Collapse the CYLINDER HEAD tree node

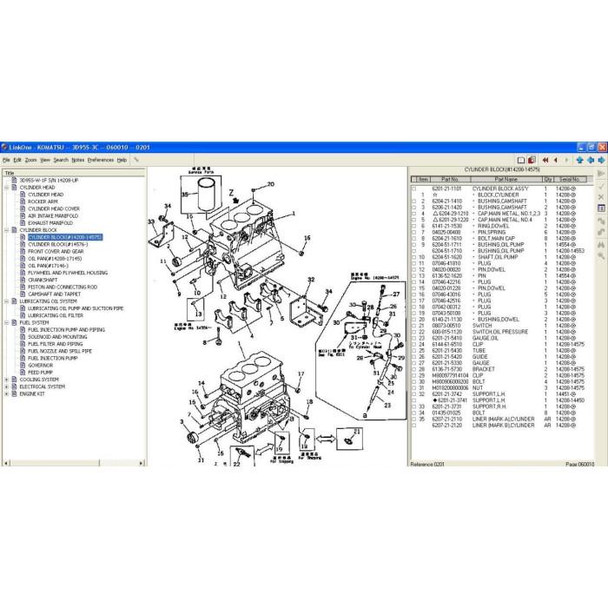(6, 188)
